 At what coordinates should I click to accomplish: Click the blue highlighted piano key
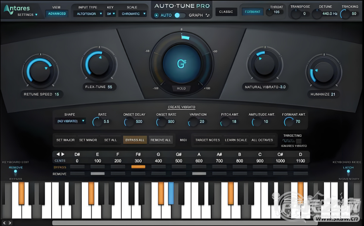coord(171,193)
